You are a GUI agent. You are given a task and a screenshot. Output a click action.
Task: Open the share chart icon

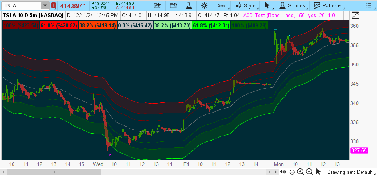157,5
